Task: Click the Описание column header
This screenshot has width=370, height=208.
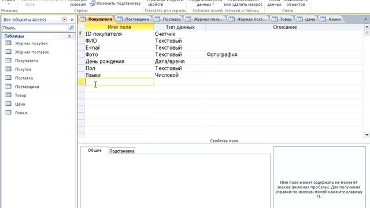Action: tap(285, 27)
